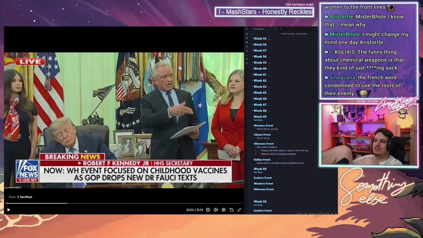Expand the Week 60 heading
The image size is (423, 238).
252,69
